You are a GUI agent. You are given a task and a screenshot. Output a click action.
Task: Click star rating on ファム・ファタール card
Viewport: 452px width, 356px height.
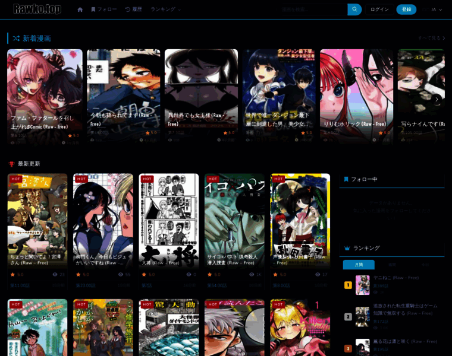(74, 135)
